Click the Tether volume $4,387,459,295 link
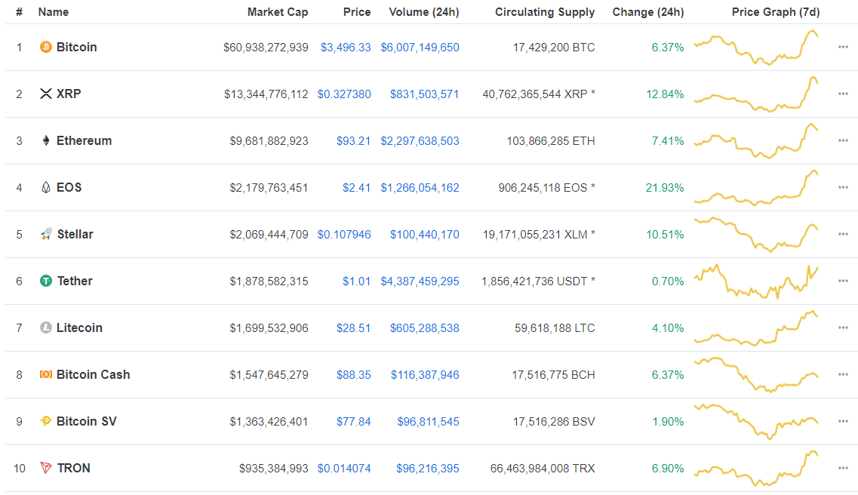The height and width of the screenshot is (495, 858). pyautogui.click(x=420, y=281)
